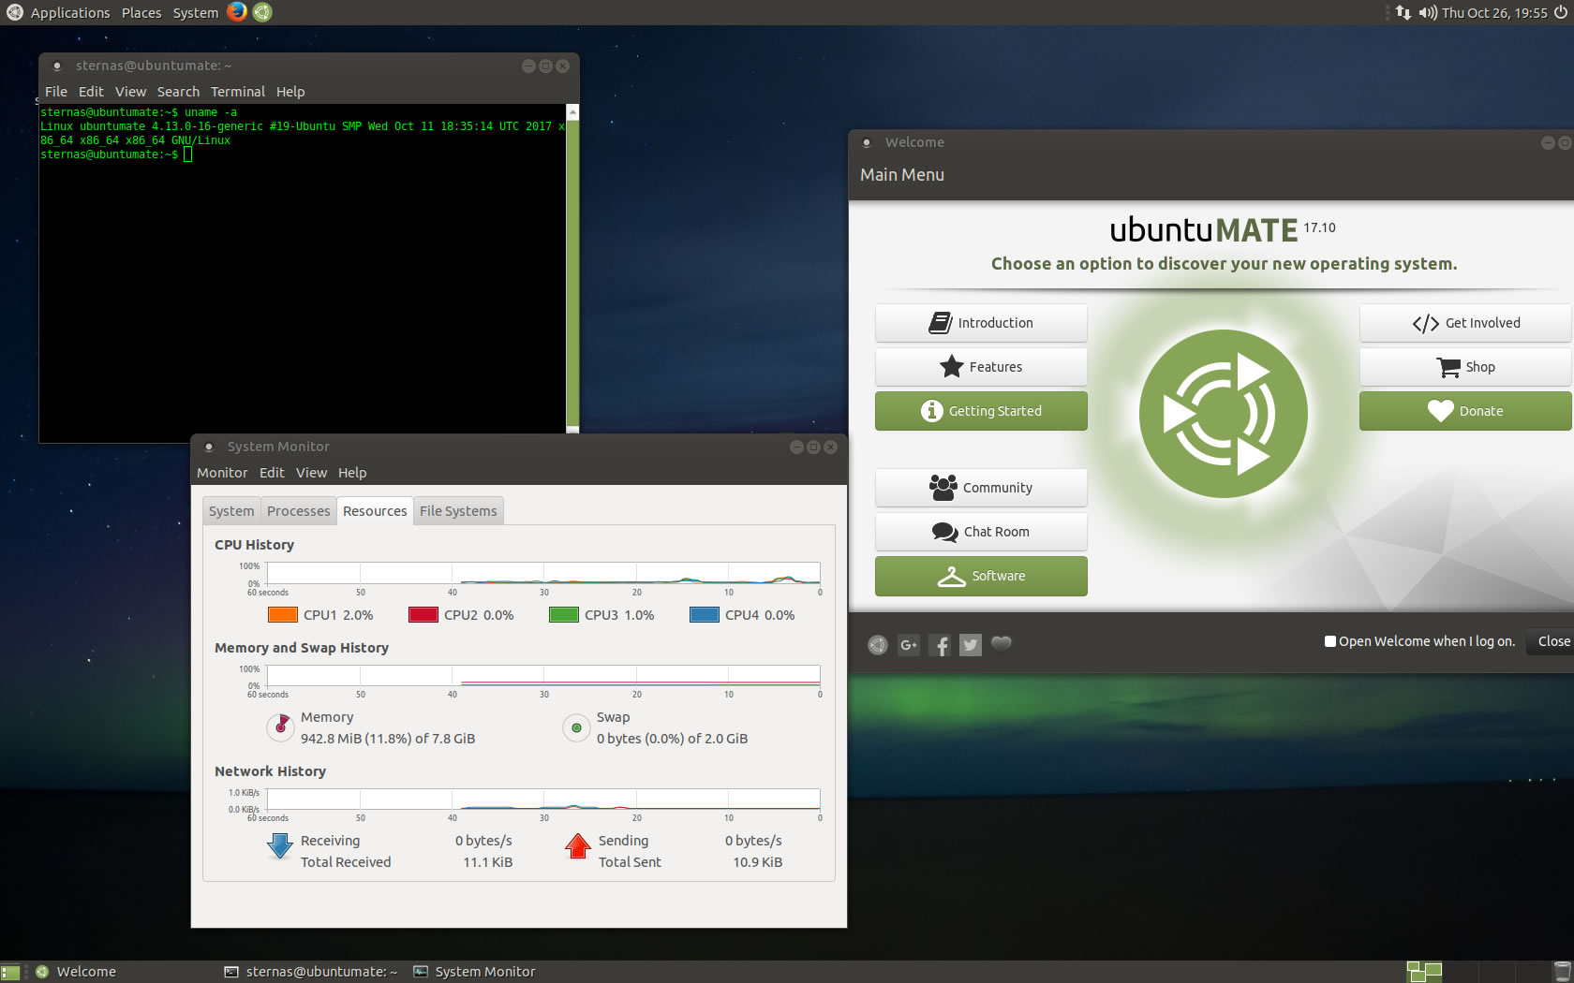Switch to the System tab
The width and height of the screenshot is (1574, 983).
231,511
